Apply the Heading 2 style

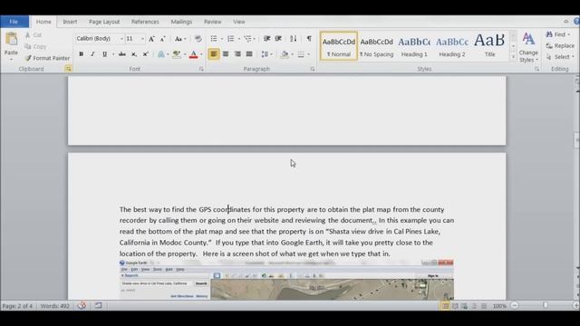tap(452, 46)
